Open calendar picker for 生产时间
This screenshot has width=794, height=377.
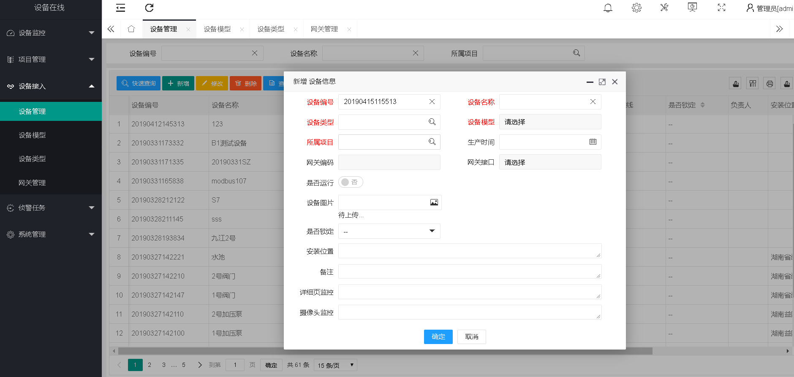point(593,142)
